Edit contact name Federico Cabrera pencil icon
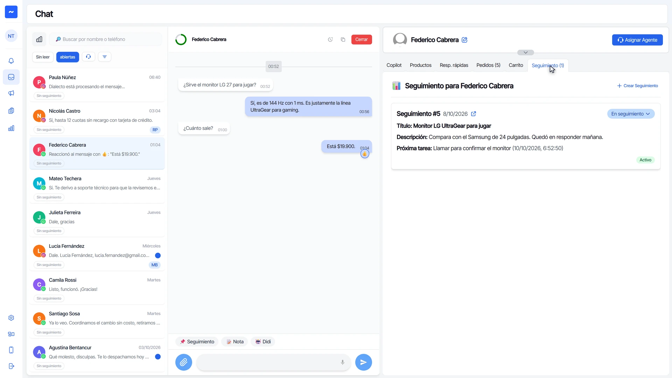Image resolution: width=672 pixels, height=378 pixels. (464, 40)
